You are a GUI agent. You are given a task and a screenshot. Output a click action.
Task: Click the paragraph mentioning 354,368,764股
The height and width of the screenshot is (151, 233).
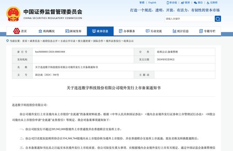(x=109, y=138)
